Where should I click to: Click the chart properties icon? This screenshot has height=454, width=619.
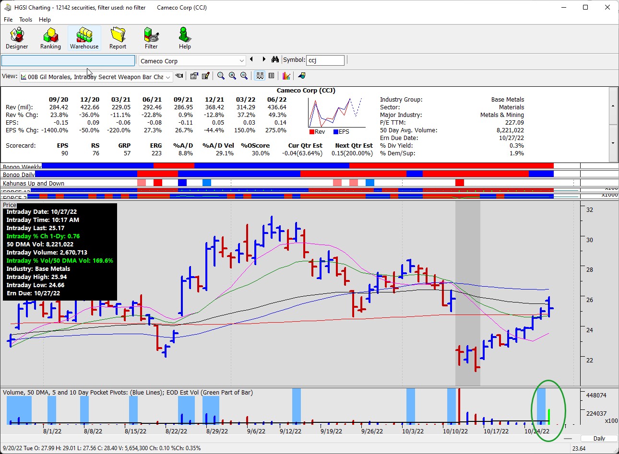point(194,76)
